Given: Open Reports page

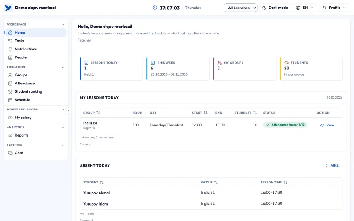Looking at the screenshot, I should tap(36, 135).
